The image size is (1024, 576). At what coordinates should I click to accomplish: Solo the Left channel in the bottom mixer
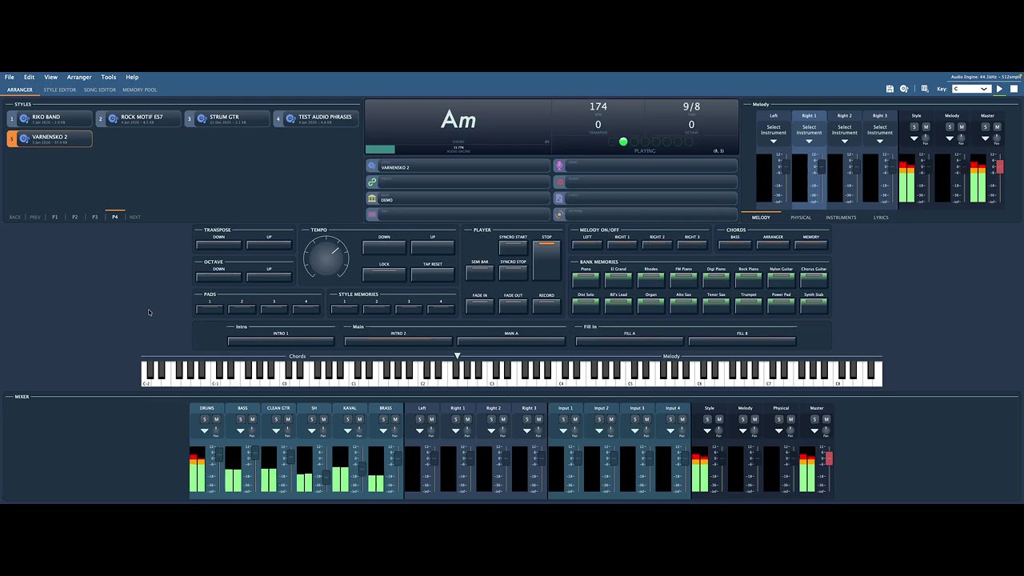419,419
